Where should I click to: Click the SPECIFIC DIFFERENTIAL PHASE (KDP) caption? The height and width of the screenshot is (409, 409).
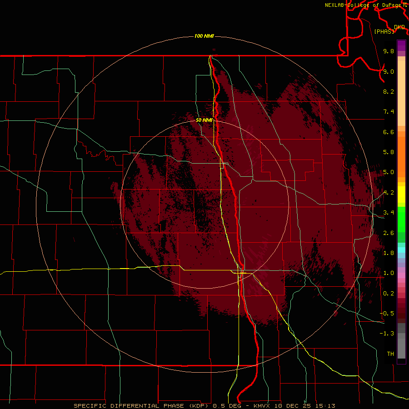(x=142, y=406)
